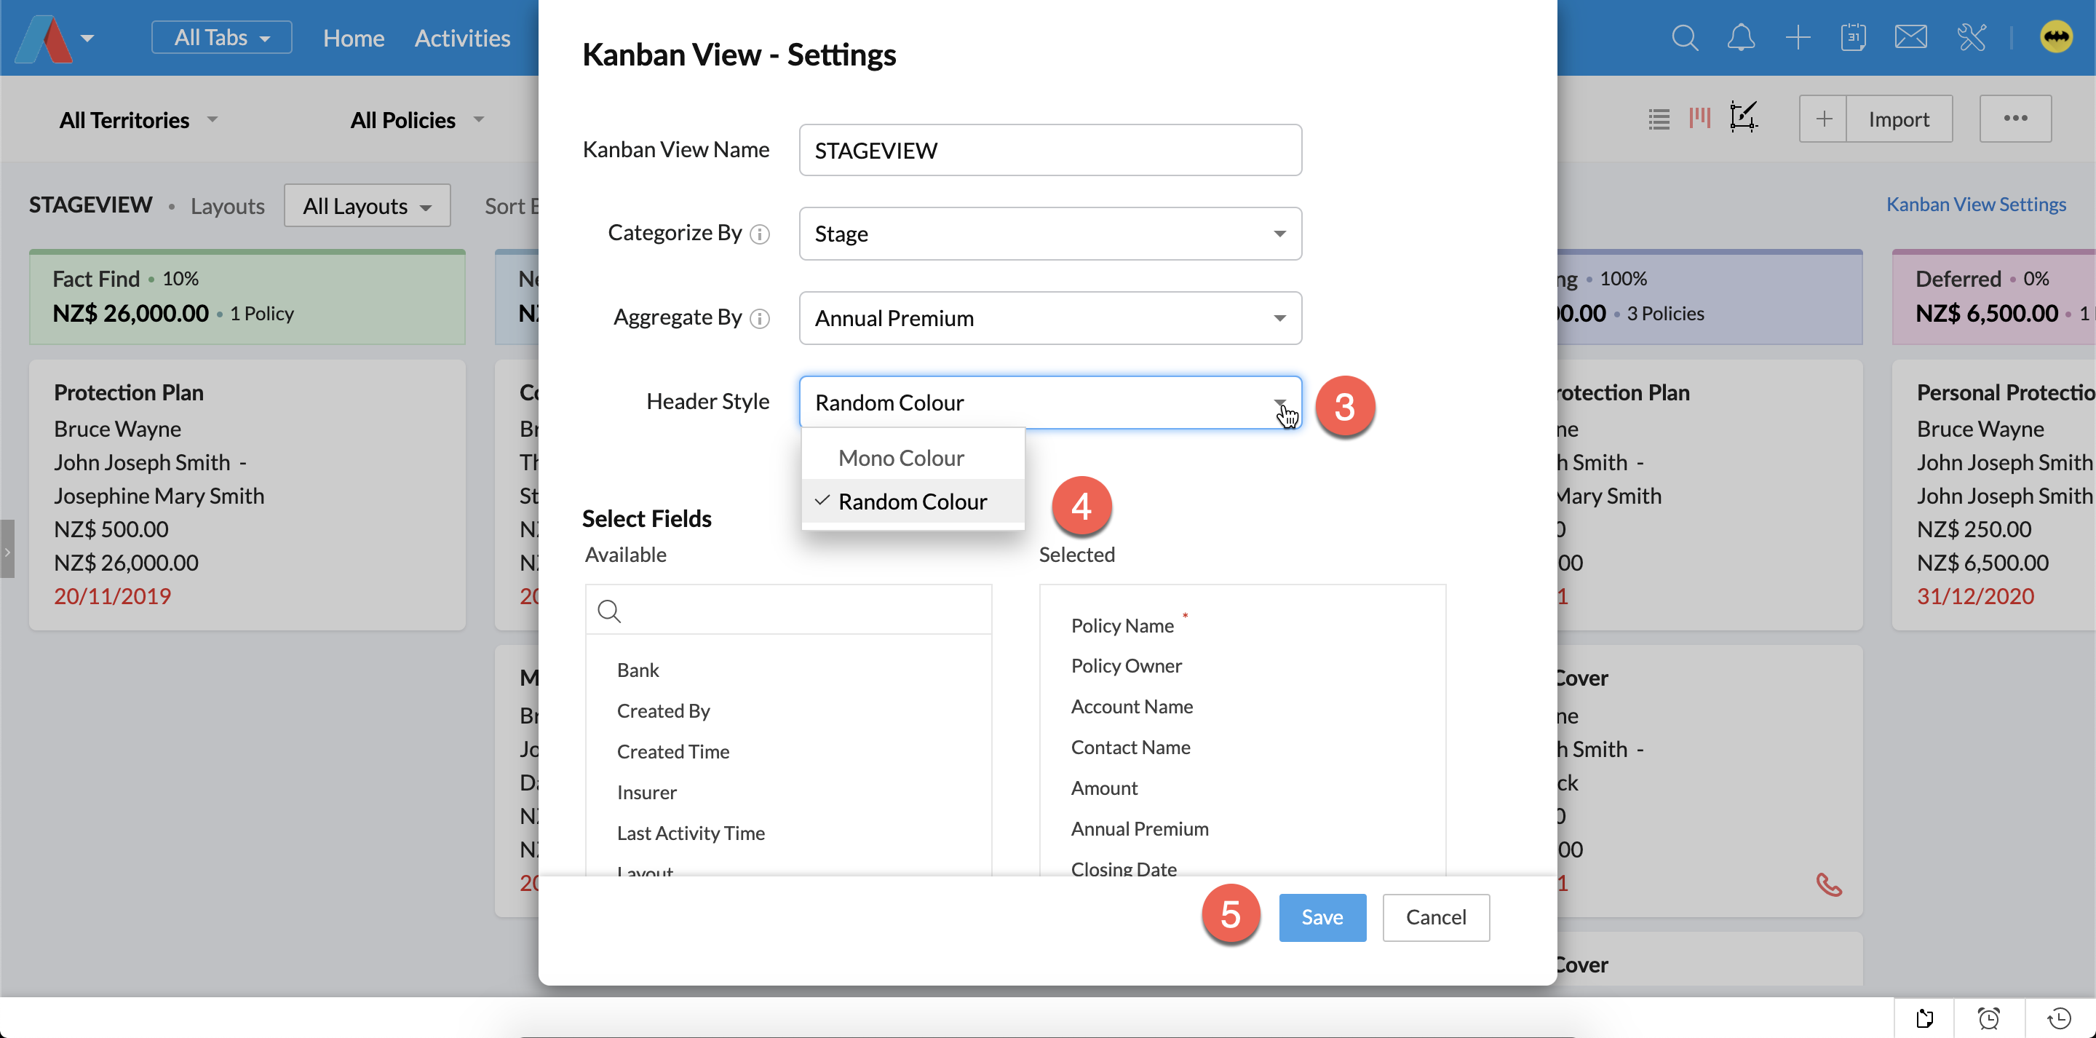The width and height of the screenshot is (2096, 1038).
Task: Open the mail envelope icon
Action: pos(1910,37)
